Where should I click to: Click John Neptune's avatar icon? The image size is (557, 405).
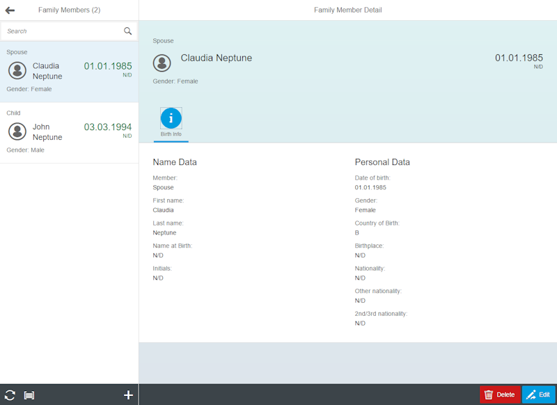tap(17, 131)
